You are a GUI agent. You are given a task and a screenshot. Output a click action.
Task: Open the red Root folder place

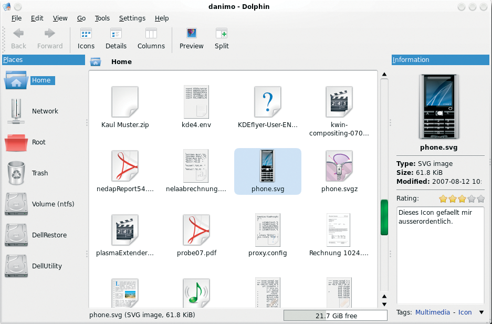point(25,142)
